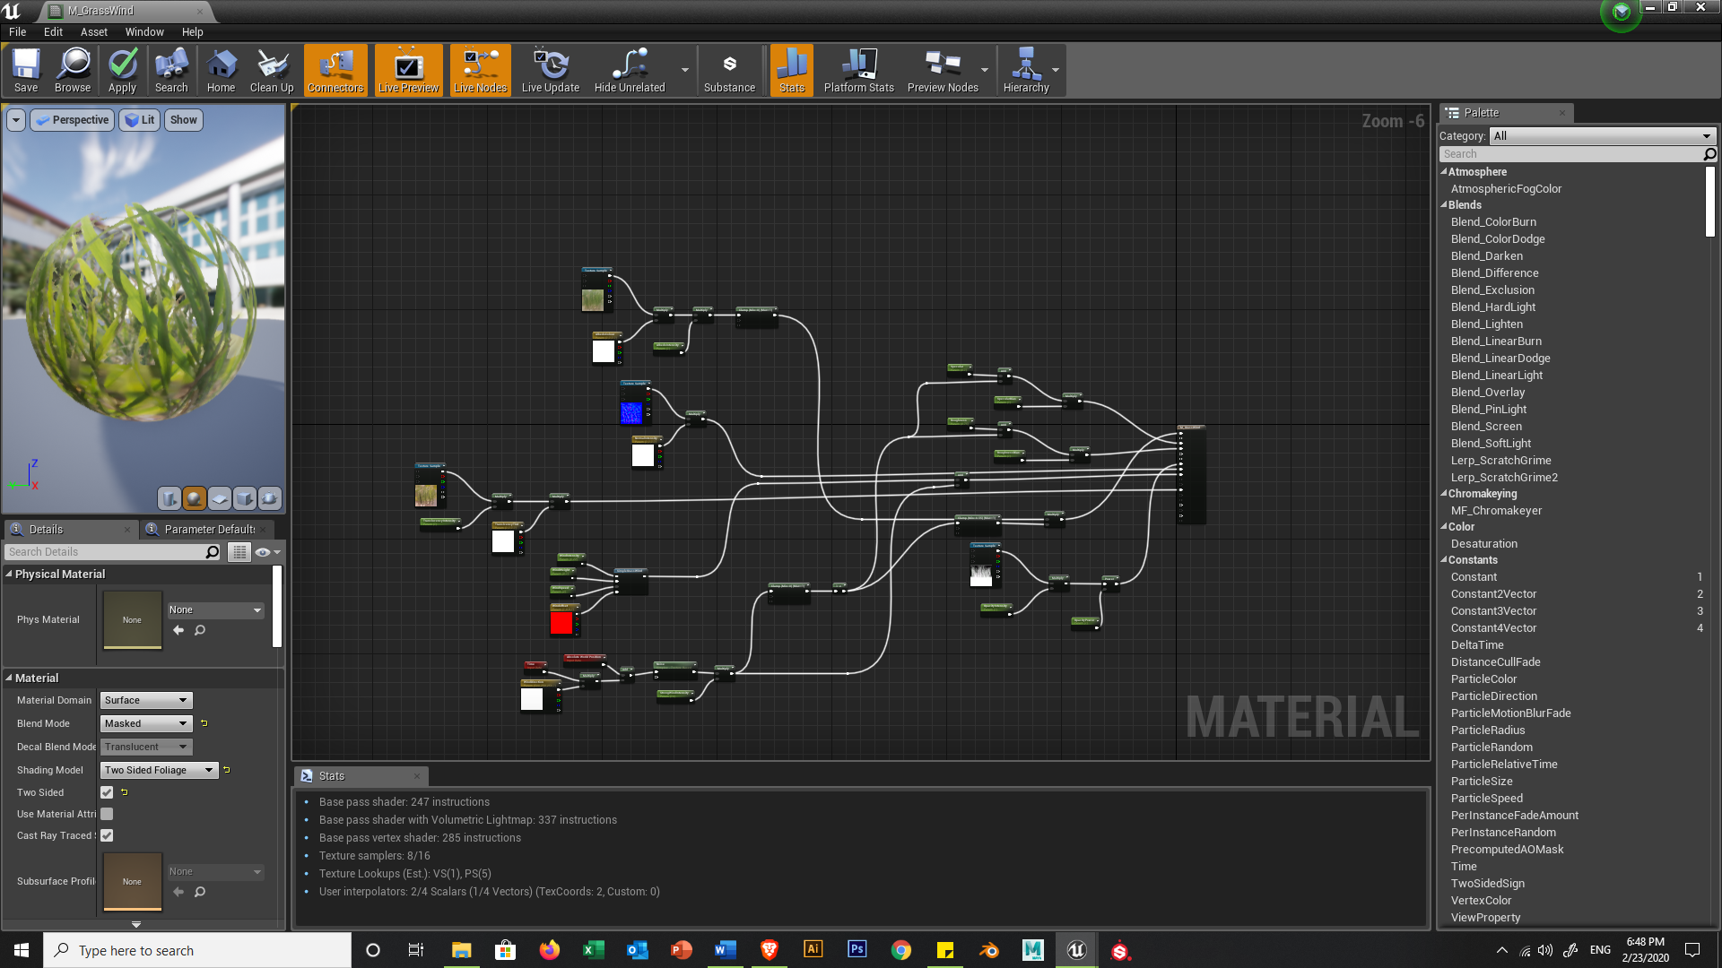Click the Show viewport button
This screenshot has width=1722, height=968.
pyautogui.click(x=183, y=120)
